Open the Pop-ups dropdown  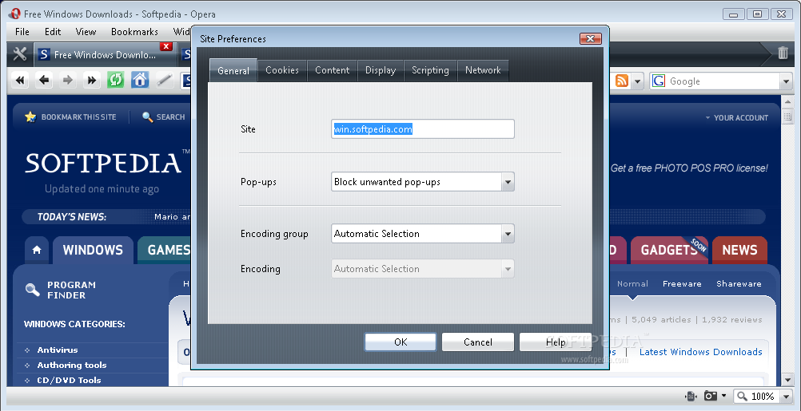[508, 182]
